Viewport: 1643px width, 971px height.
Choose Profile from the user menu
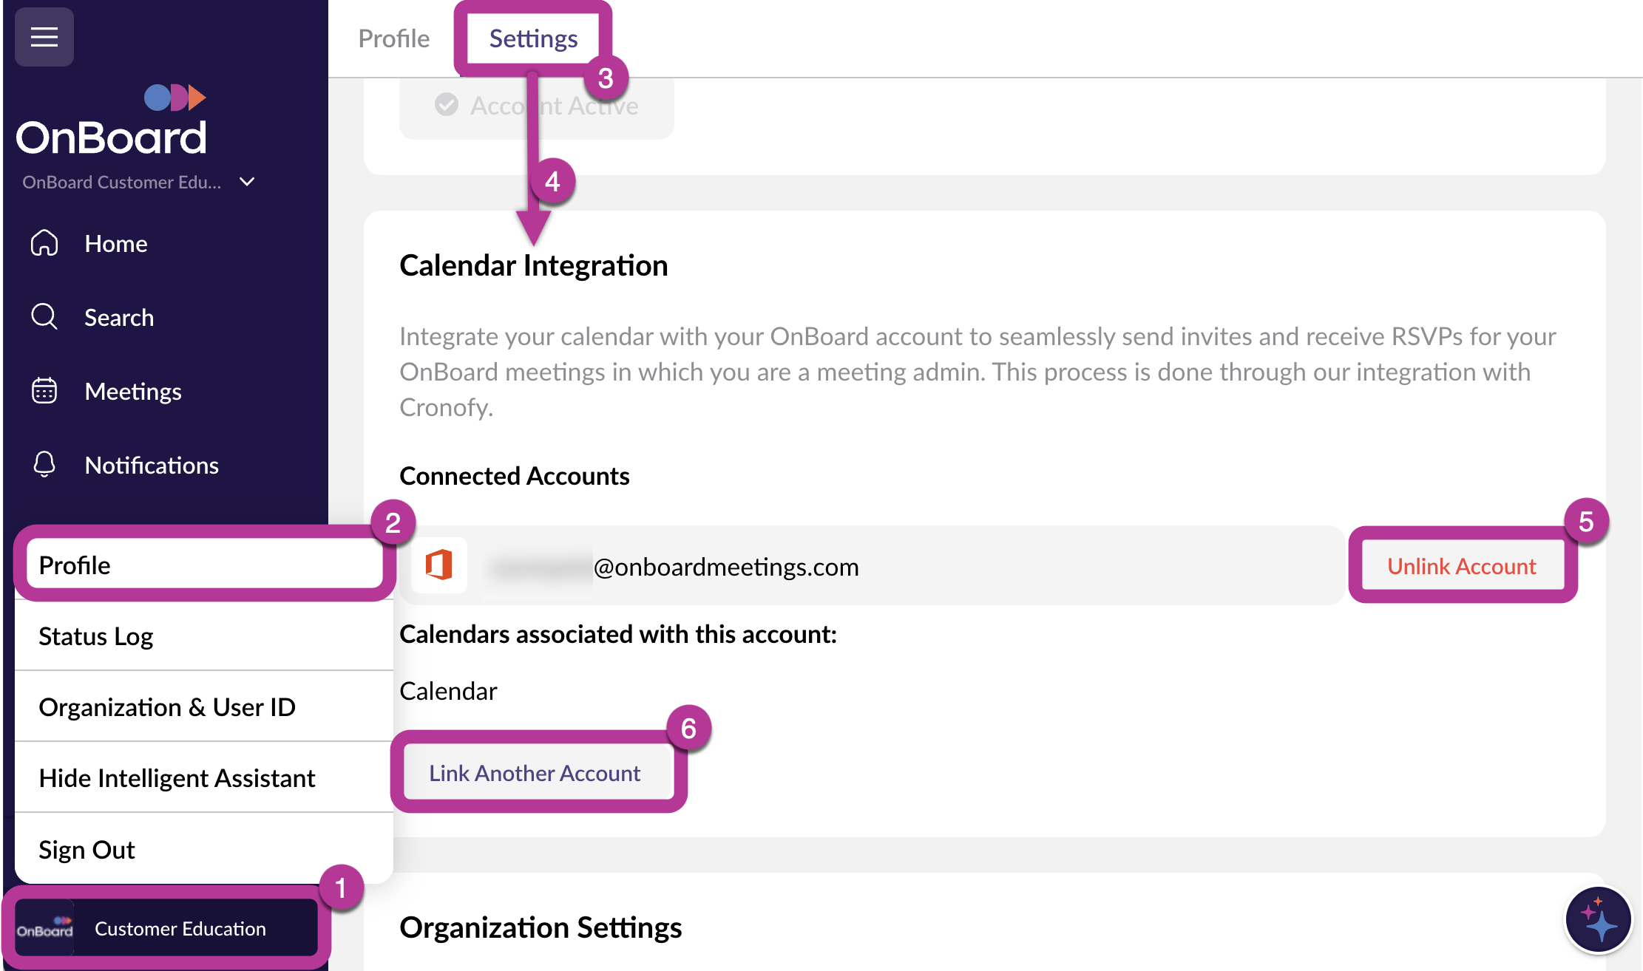pos(203,565)
